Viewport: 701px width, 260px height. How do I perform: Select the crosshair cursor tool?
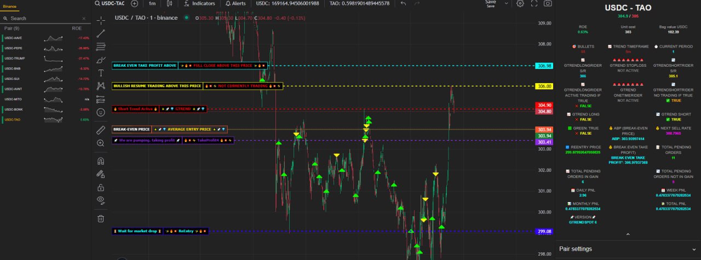101,20
